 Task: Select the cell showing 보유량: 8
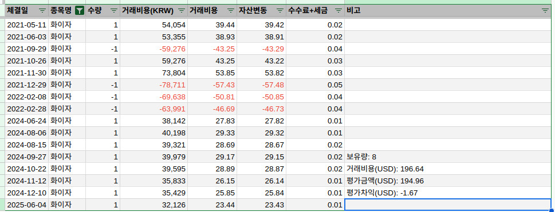pyautogui.click(x=448, y=157)
